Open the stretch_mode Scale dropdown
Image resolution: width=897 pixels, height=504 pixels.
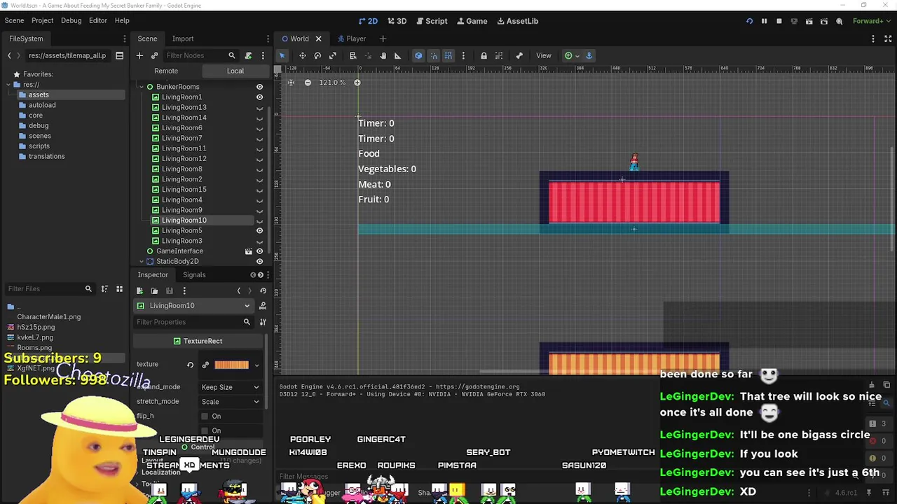(231, 402)
